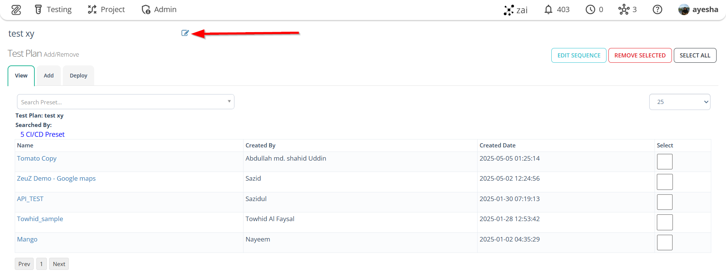Check the Towhid_sample row checkbox
This screenshot has width=726, height=274.
pyautogui.click(x=665, y=222)
